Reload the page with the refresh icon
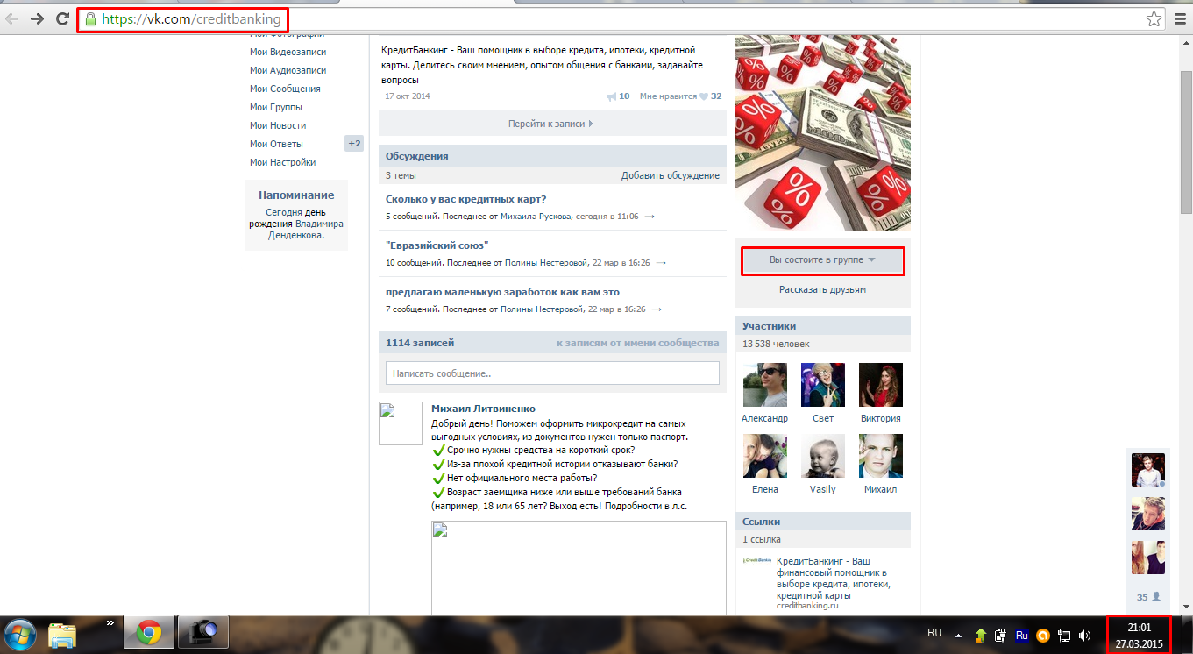The width and height of the screenshot is (1193, 654). pyautogui.click(x=62, y=18)
